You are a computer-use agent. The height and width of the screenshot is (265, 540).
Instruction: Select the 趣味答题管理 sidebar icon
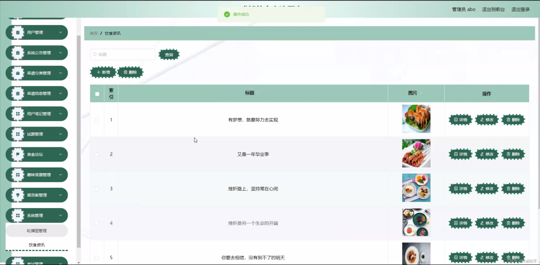pyautogui.click(x=17, y=175)
